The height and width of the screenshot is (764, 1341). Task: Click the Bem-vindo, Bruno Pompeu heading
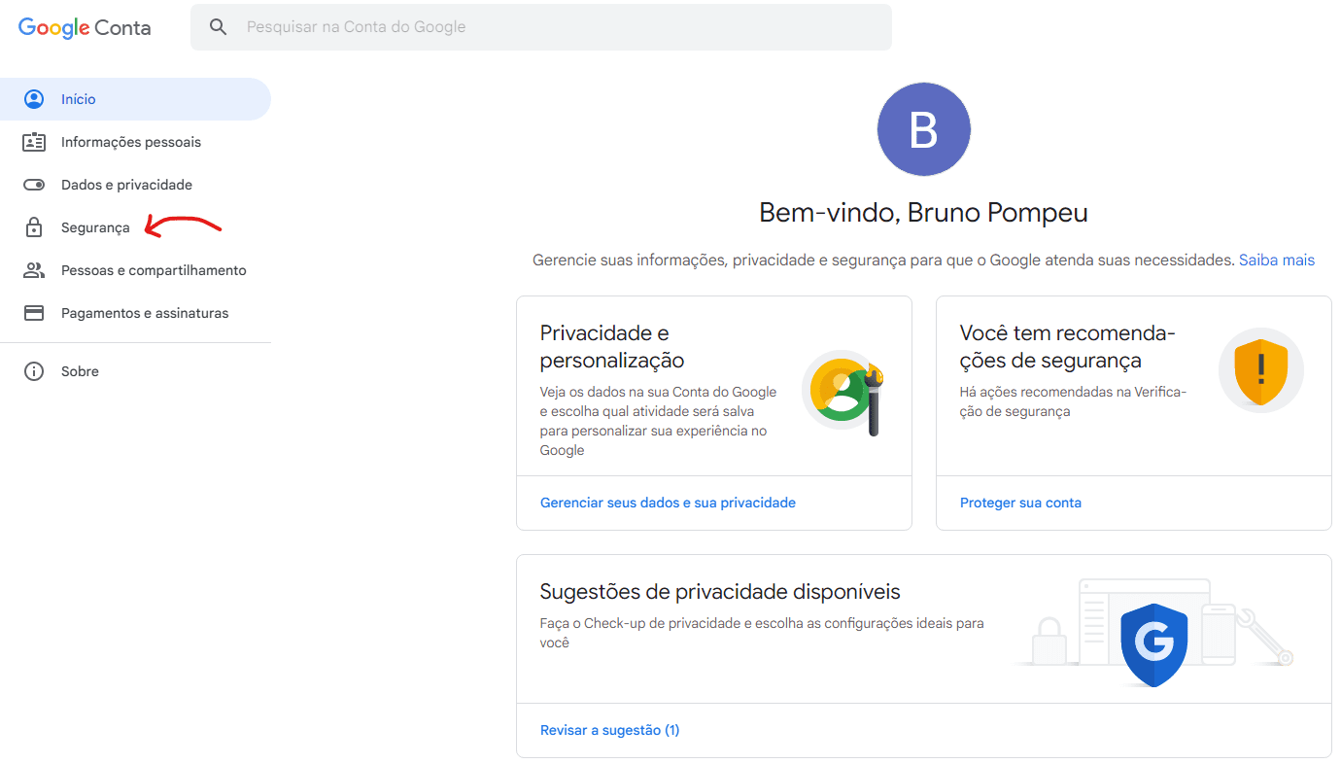(x=923, y=213)
